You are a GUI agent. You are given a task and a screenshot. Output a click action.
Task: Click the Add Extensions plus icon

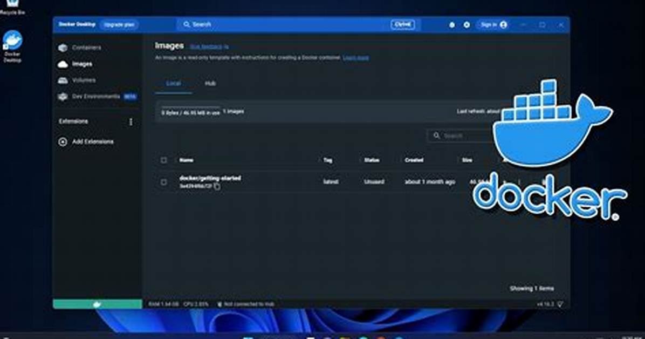point(63,141)
